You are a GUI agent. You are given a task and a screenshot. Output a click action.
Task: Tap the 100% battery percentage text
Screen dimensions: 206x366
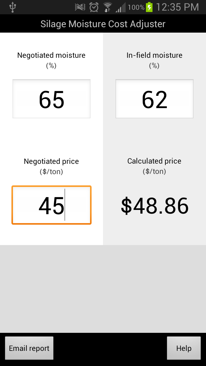(136, 7)
